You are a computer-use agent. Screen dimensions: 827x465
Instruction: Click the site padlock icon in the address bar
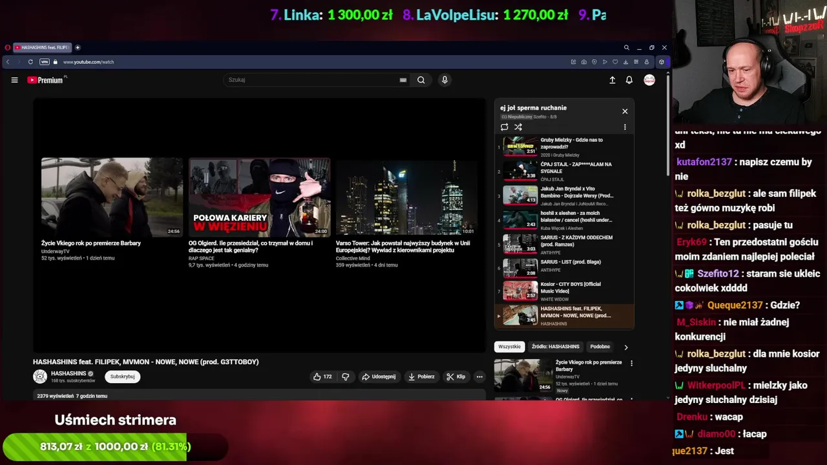(x=56, y=62)
